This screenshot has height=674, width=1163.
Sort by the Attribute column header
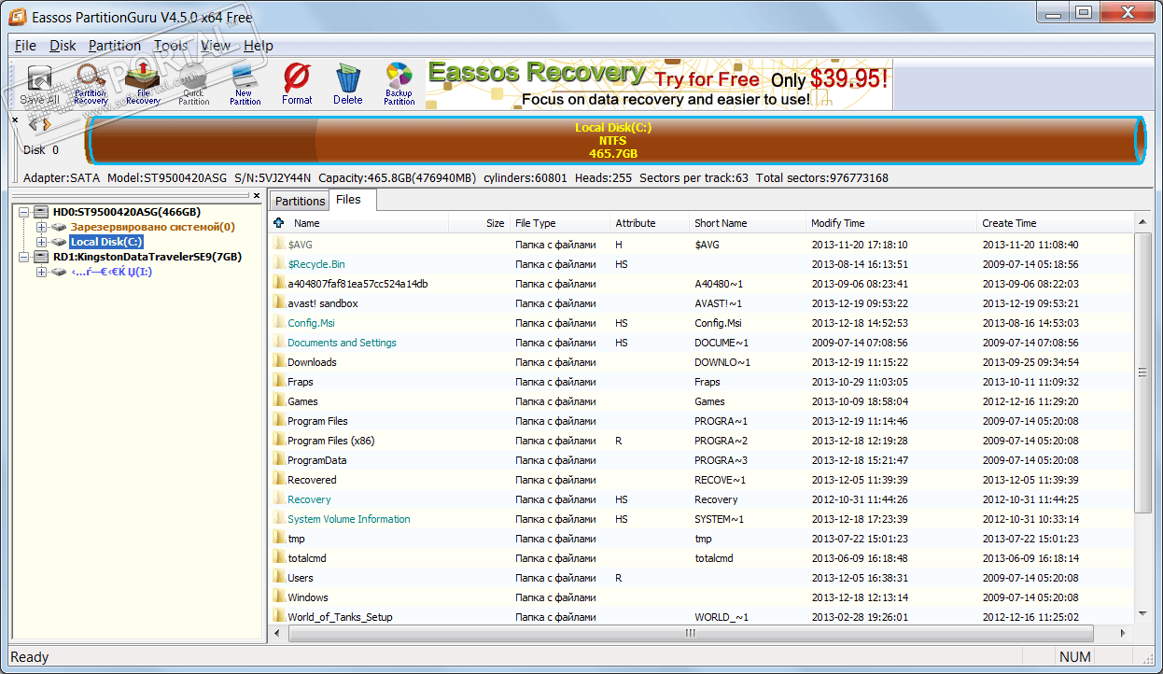(650, 223)
